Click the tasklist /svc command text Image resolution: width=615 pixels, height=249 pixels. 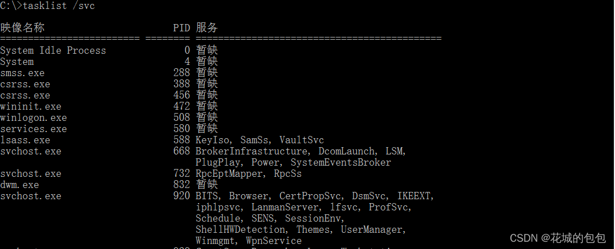click(59, 6)
